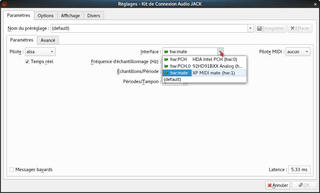Viewport: 320px width, 193px height.
Task: Enable the Messages bavards checkbox
Action: coord(12,170)
